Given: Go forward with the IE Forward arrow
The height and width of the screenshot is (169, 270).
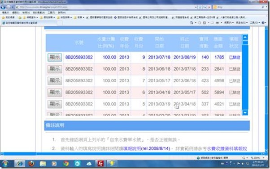Looking at the screenshot, I should tap(9, 7).
